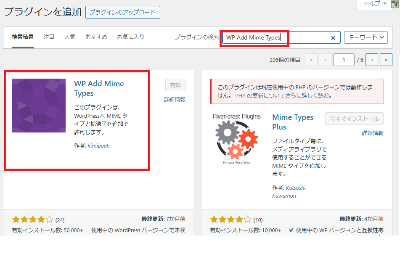400x270 pixels.
Task: Click the 206個の項目 item count text
Action: coord(285,60)
